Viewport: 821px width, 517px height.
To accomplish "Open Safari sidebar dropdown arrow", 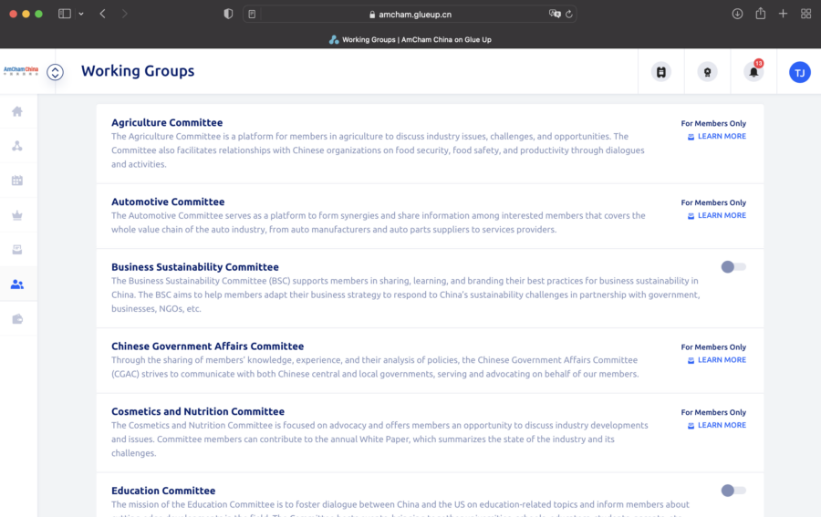I will 81,14.
